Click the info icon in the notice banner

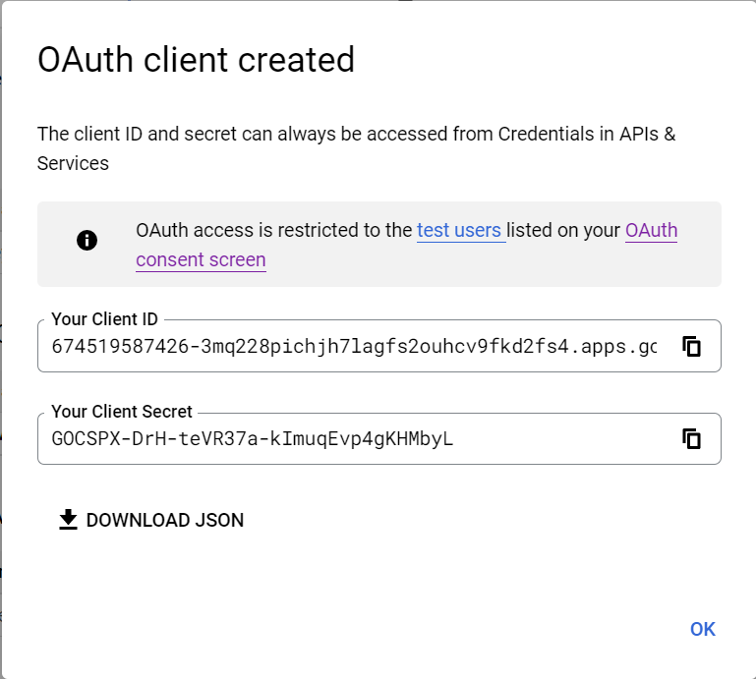87,240
